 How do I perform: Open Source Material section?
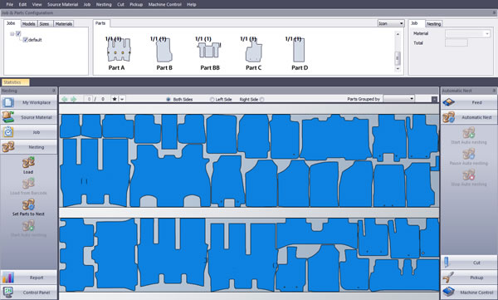(29, 117)
